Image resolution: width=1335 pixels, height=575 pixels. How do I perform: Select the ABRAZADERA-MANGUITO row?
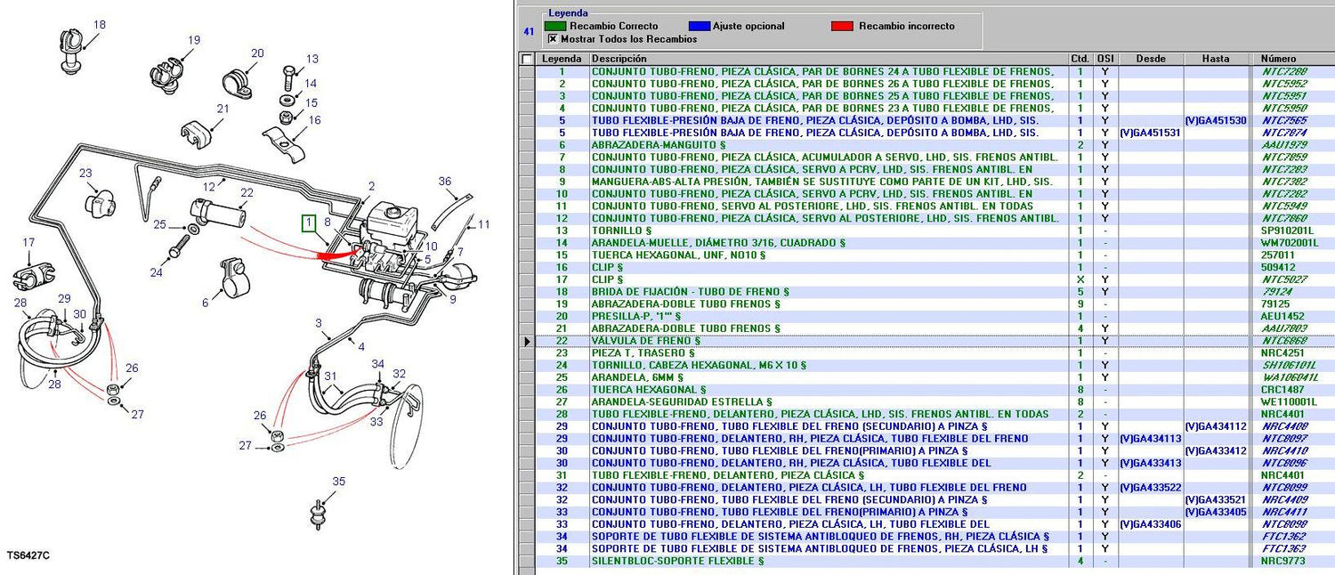tap(659, 145)
